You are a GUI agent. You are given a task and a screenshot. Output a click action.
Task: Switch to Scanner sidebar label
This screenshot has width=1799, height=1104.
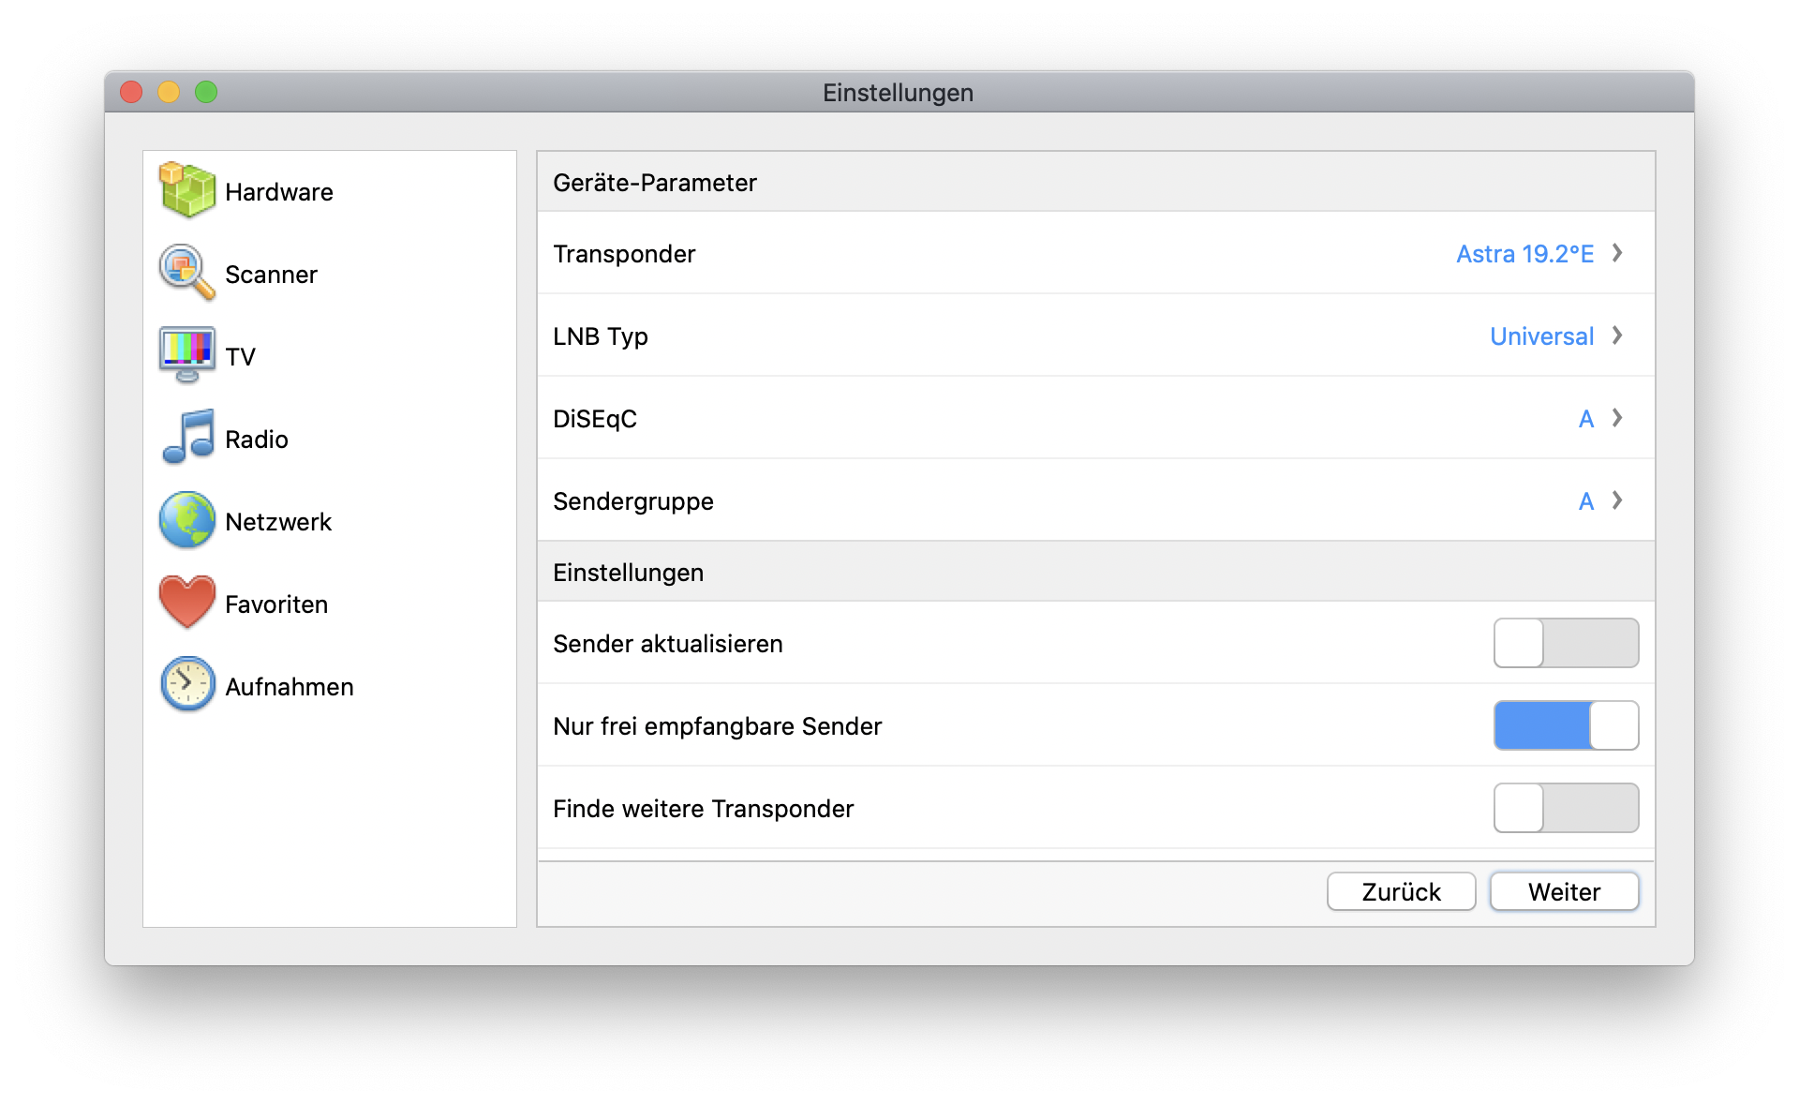[271, 275]
